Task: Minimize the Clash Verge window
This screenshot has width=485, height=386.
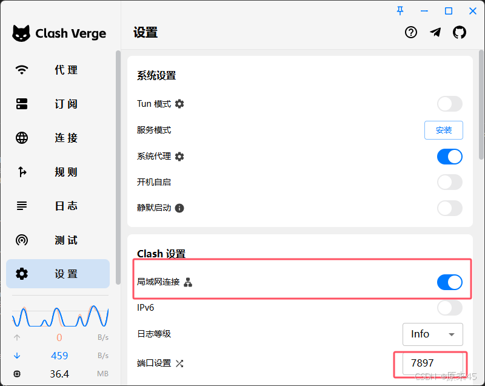Action: [x=424, y=11]
